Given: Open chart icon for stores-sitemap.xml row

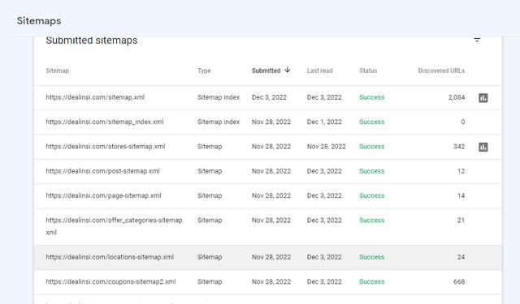Looking at the screenshot, I should pos(483,147).
